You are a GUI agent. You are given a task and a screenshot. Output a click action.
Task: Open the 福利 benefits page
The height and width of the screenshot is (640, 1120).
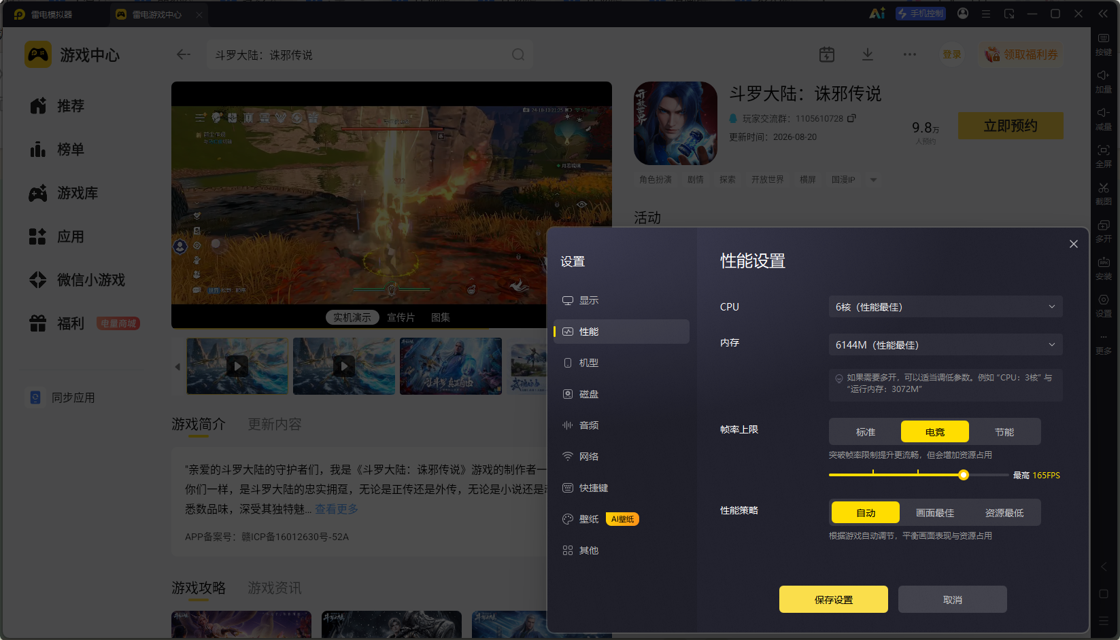[x=58, y=323]
